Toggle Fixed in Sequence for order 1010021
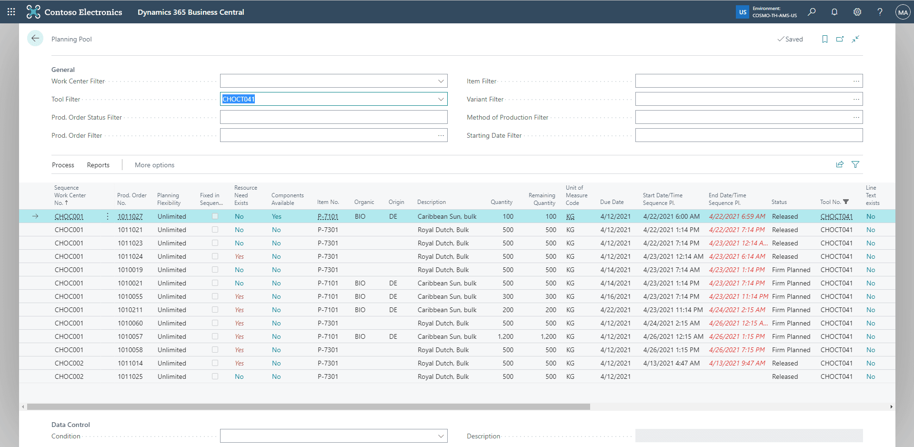This screenshot has height=447, width=914. click(x=215, y=283)
